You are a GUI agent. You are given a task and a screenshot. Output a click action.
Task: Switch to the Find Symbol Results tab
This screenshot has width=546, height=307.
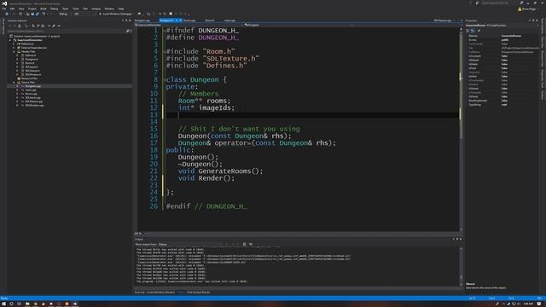click(x=199, y=293)
